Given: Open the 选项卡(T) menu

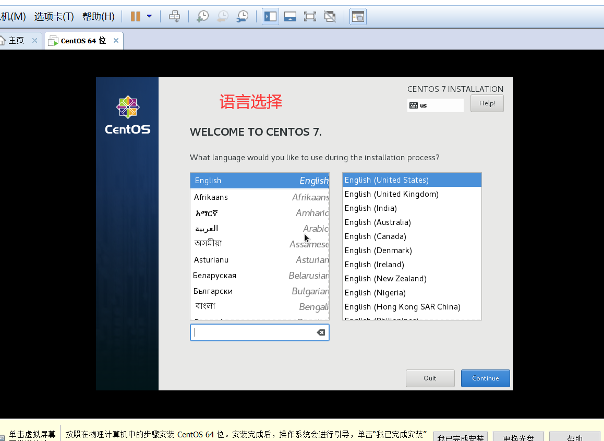Looking at the screenshot, I should coord(54,17).
